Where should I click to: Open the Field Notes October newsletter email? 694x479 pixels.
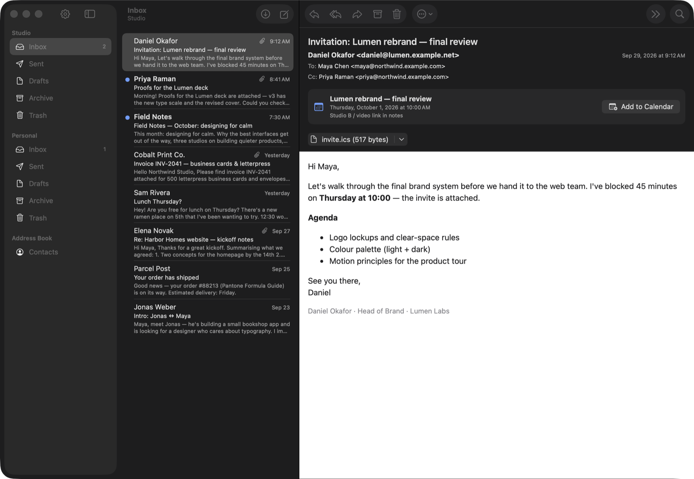coord(208,129)
